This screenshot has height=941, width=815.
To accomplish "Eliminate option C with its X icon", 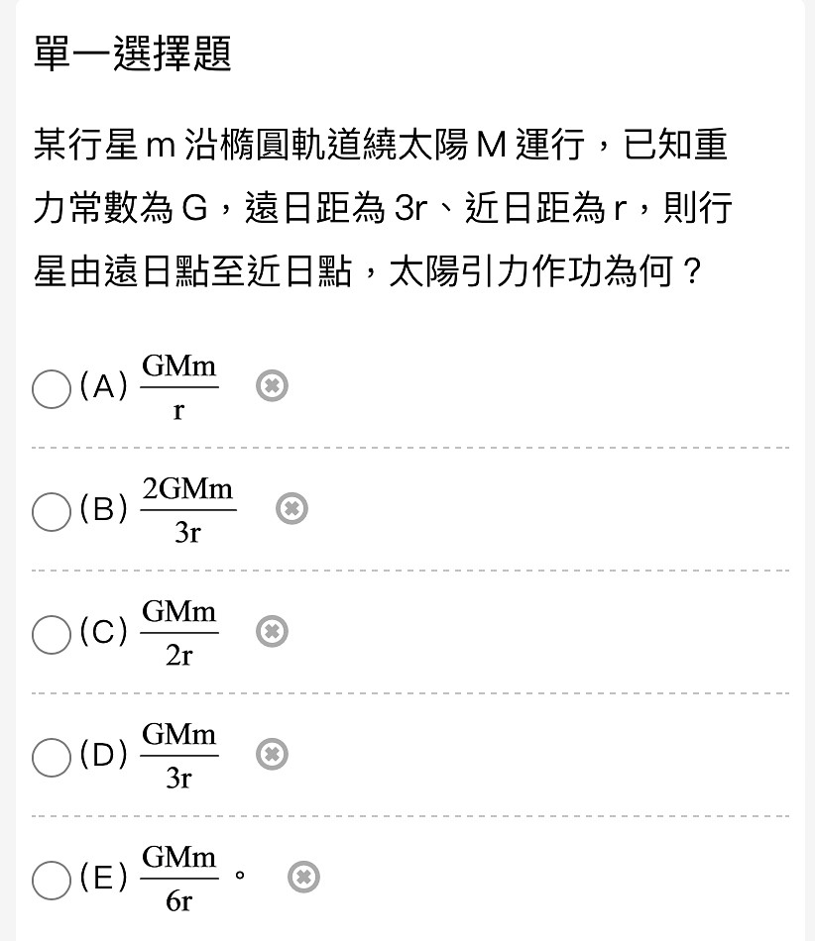I will coord(272,631).
